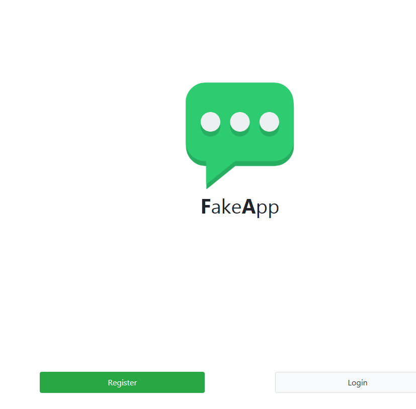Click the bold F in FakeApp

[x=206, y=207]
